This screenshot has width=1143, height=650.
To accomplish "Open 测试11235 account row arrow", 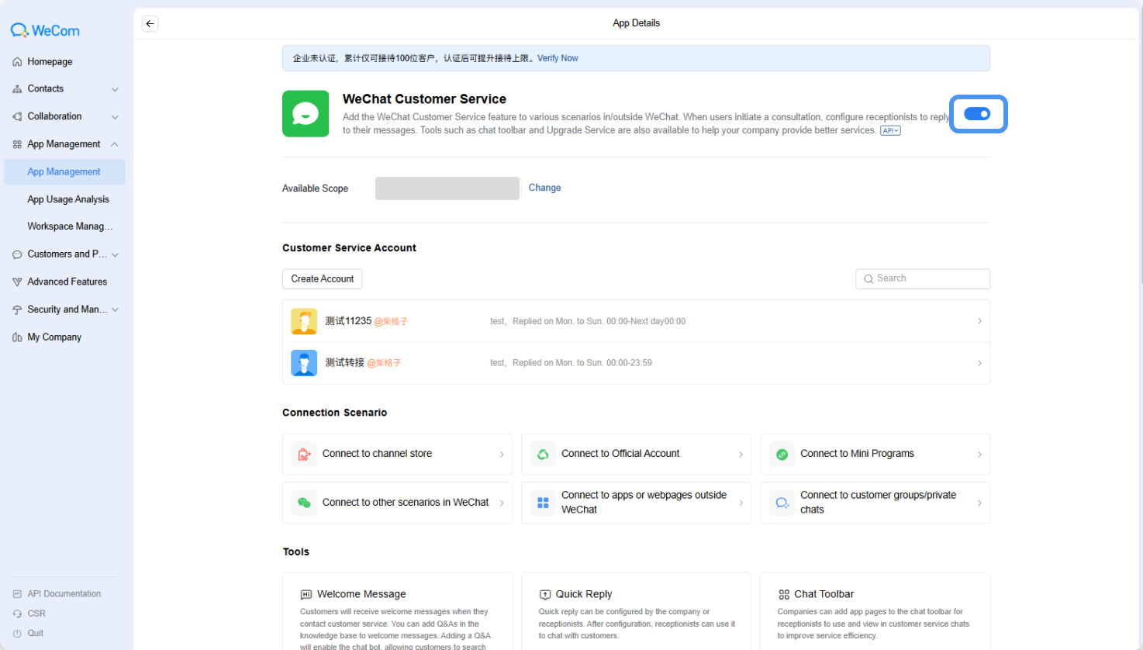I will point(979,321).
